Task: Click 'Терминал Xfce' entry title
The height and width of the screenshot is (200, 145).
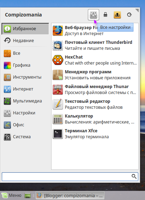Action: 81,131
